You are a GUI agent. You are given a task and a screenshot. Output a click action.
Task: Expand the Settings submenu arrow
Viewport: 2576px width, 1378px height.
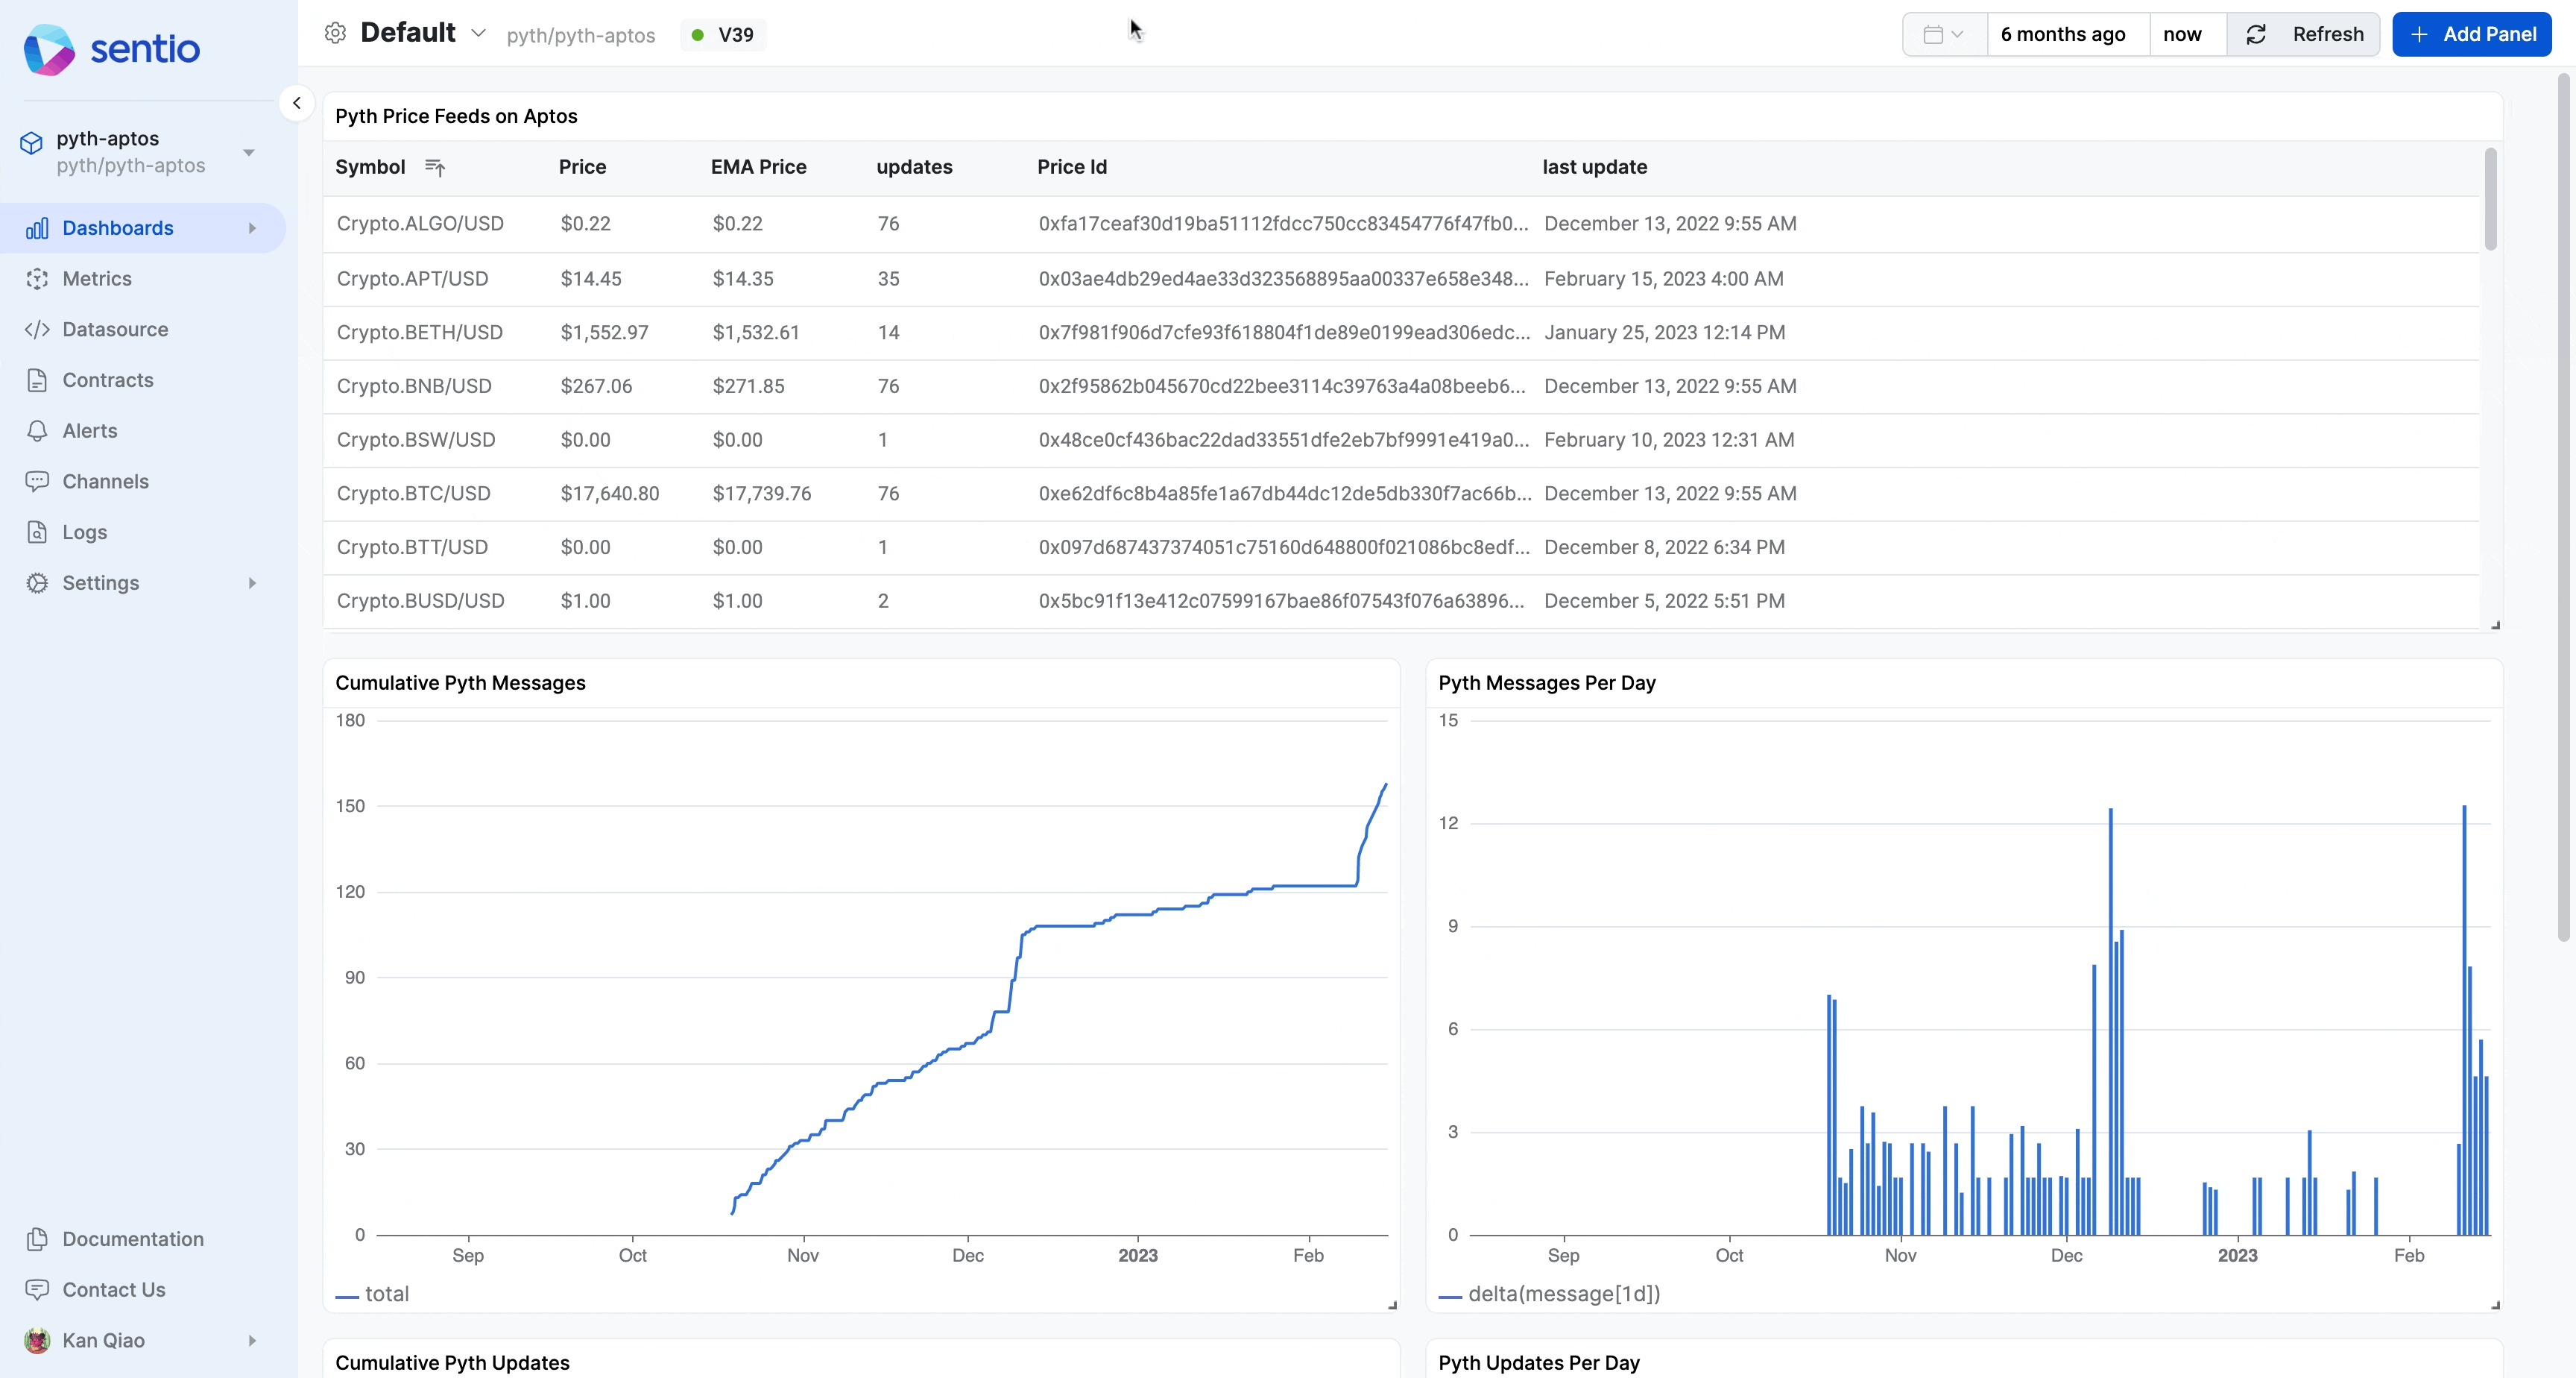tap(252, 582)
